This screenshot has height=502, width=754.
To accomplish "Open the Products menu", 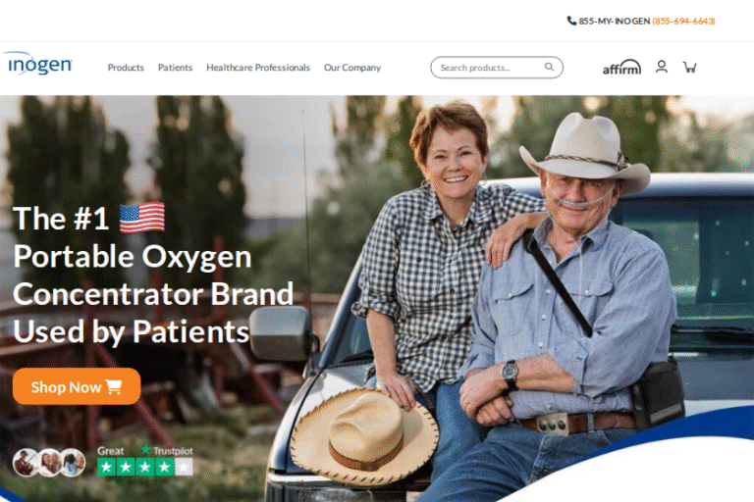I will [126, 68].
